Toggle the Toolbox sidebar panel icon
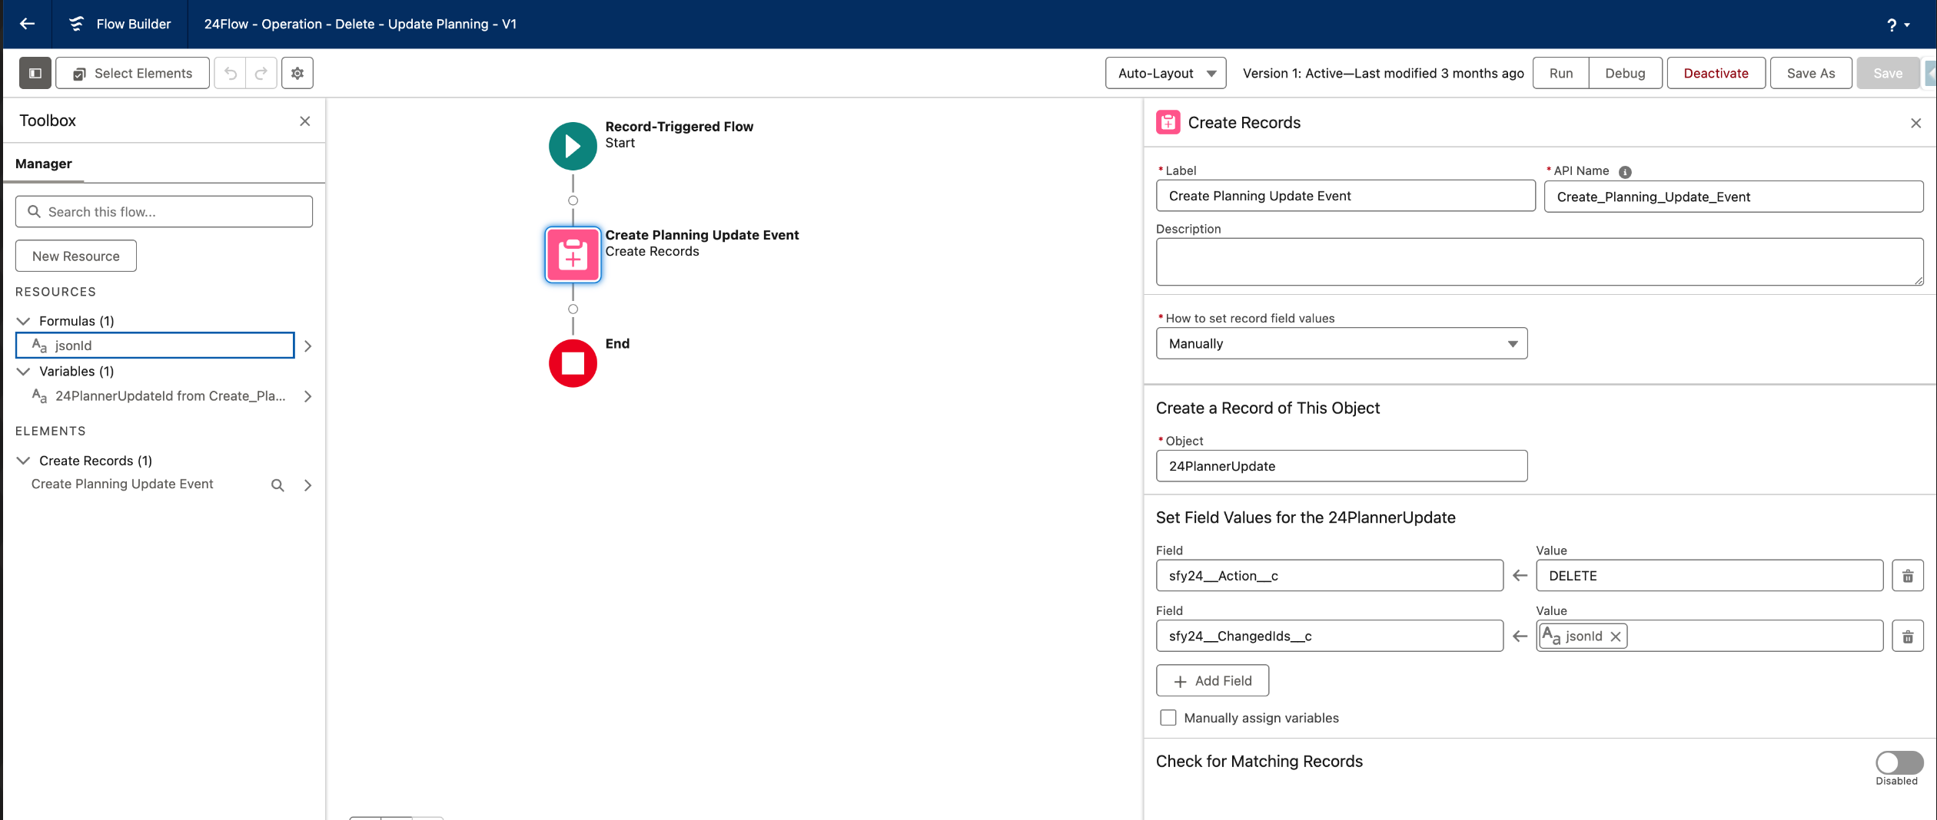 [35, 73]
